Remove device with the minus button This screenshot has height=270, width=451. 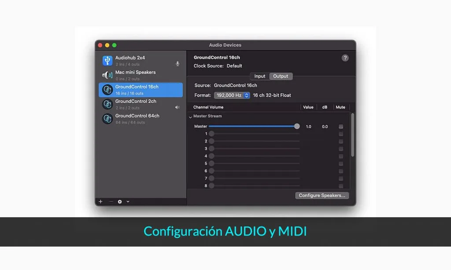(111, 202)
